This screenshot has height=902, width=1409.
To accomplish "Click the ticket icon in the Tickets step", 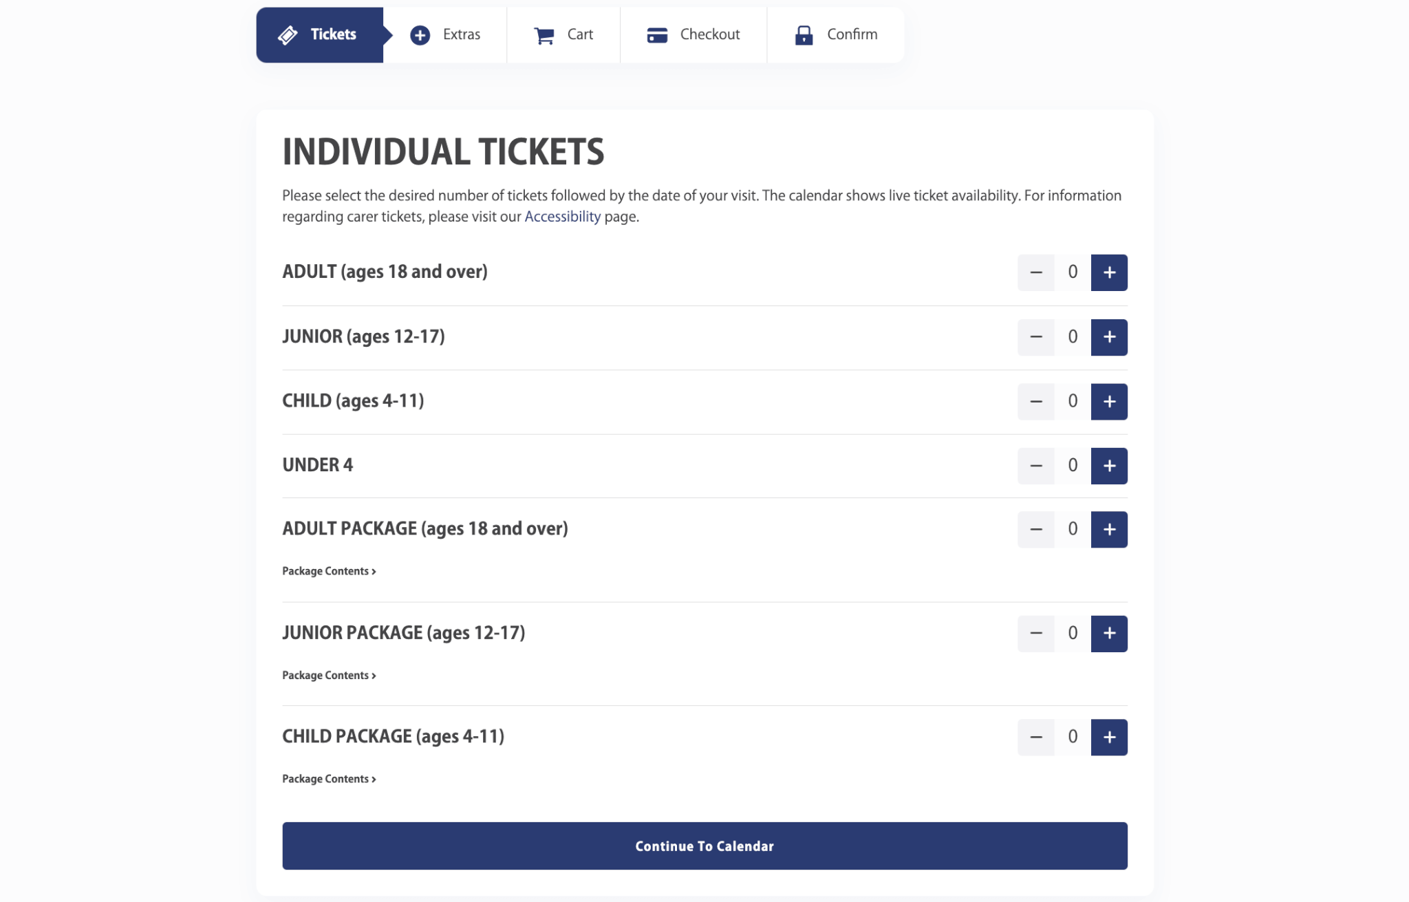I will click(288, 35).
